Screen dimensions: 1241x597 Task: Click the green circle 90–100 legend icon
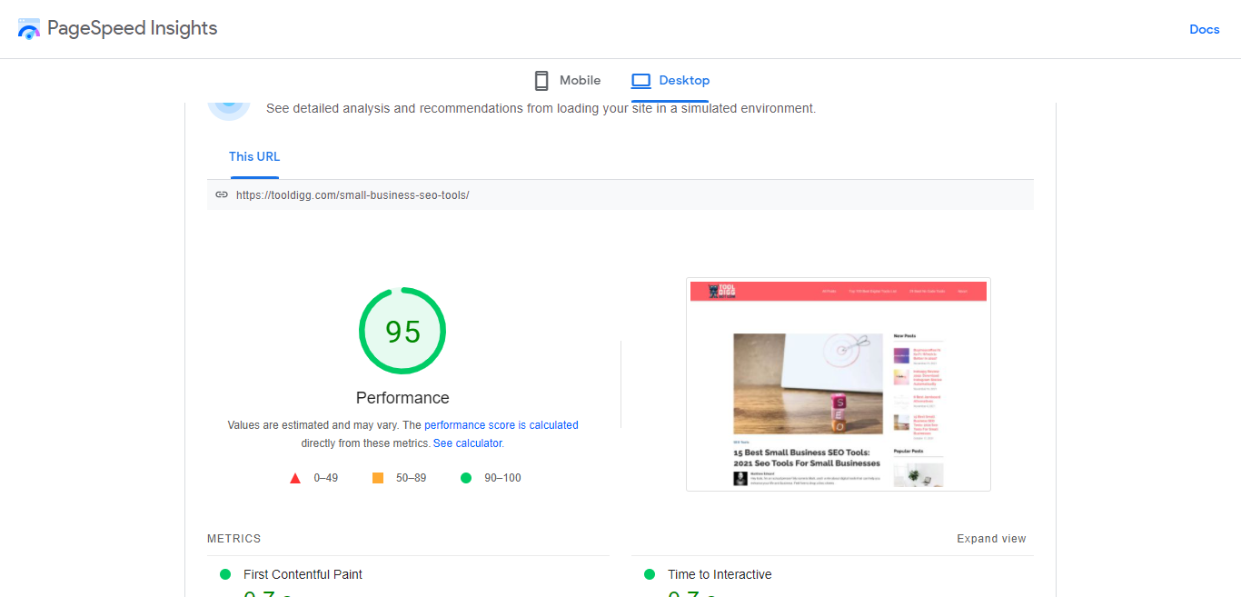click(x=466, y=478)
